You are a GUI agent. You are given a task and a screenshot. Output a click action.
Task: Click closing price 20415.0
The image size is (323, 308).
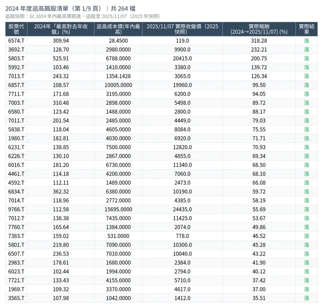tap(182, 58)
